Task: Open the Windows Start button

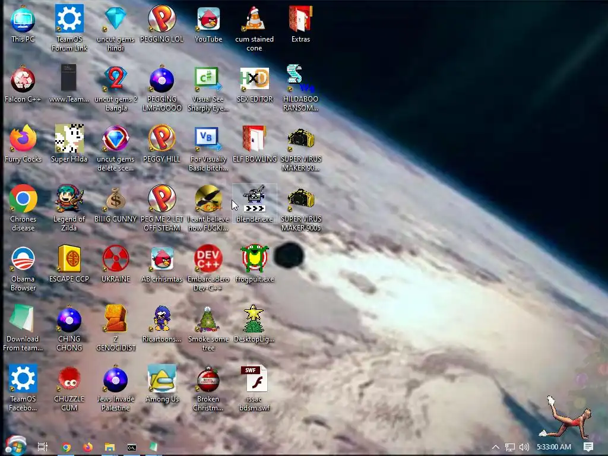Action: pyautogui.click(x=15, y=446)
